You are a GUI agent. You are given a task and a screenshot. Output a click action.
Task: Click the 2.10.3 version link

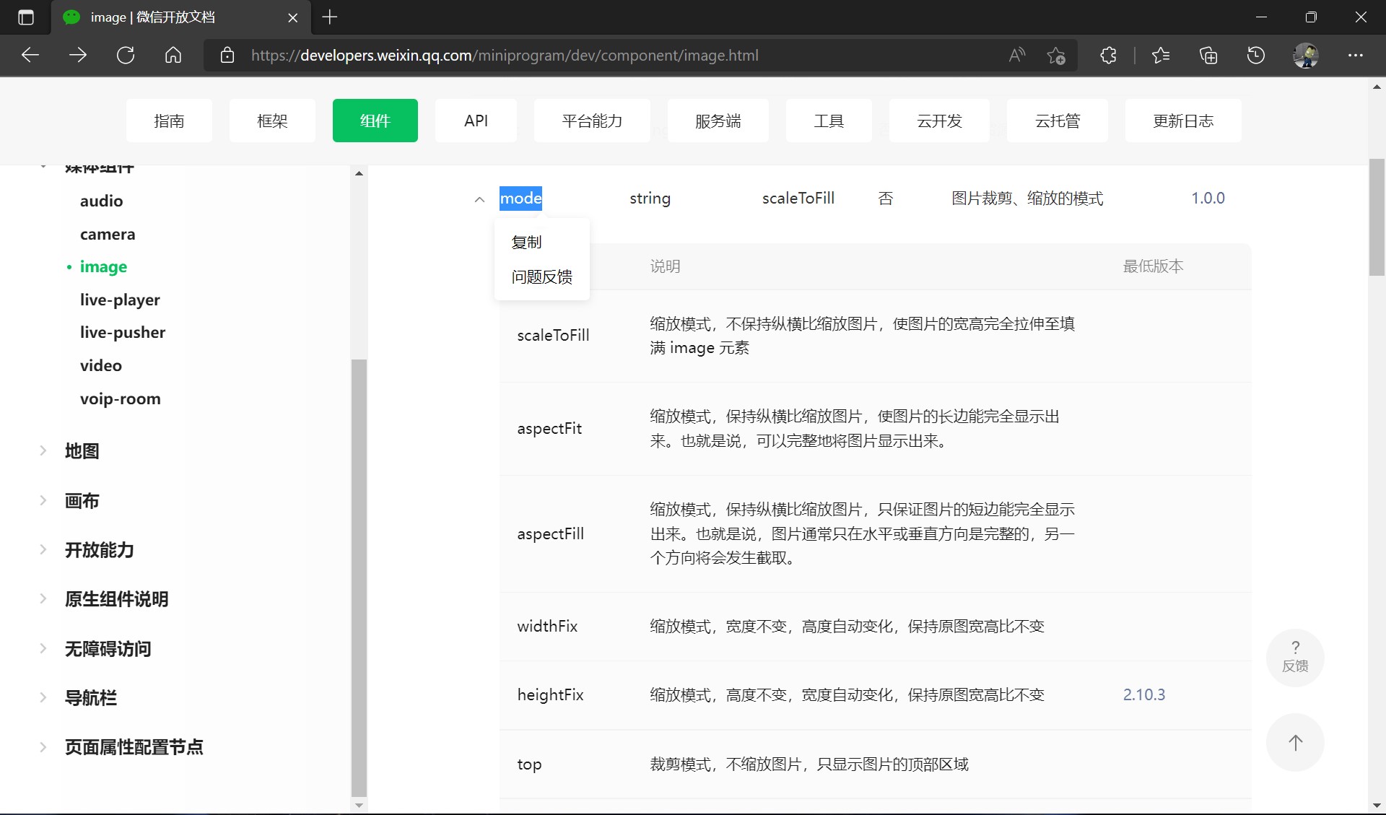pos(1143,694)
